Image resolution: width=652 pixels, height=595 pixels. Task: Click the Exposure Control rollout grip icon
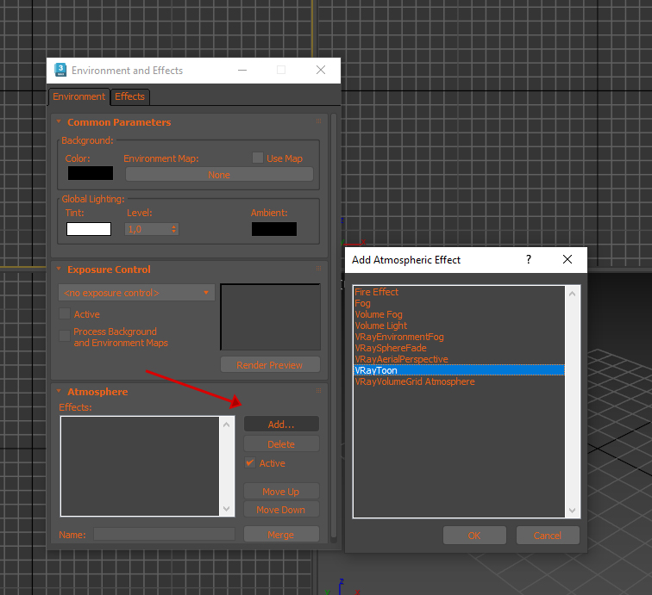[x=318, y=269]
